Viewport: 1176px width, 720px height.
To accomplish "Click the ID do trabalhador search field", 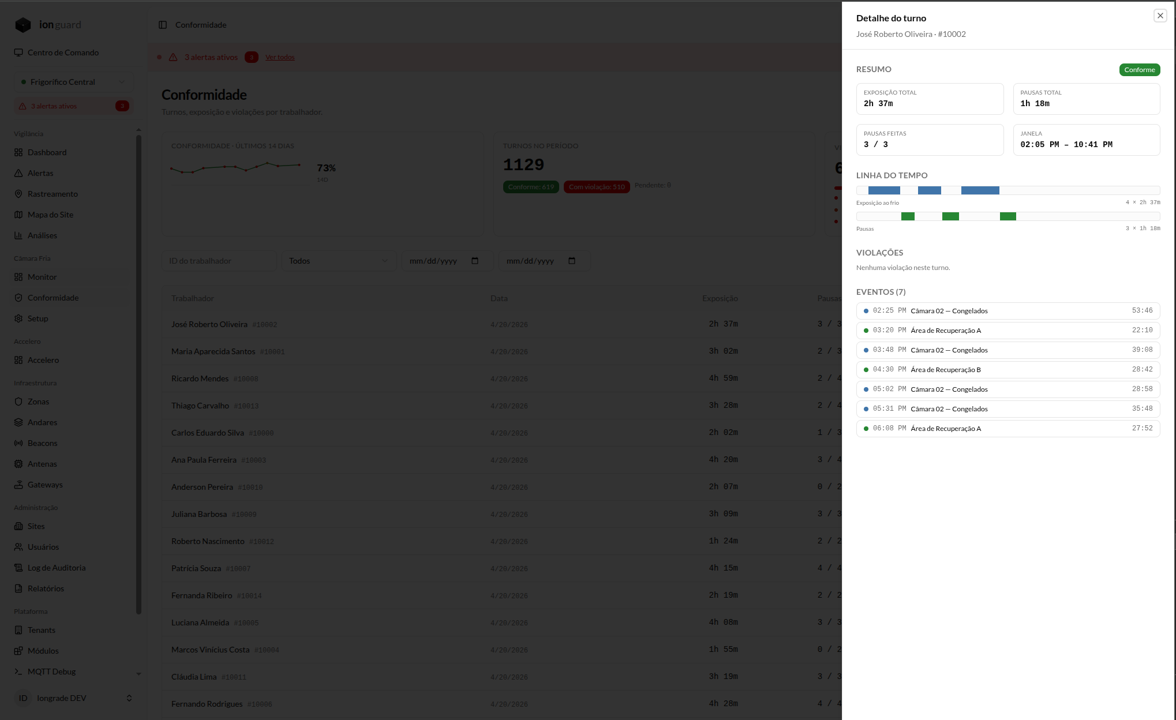I will [219, 261].
